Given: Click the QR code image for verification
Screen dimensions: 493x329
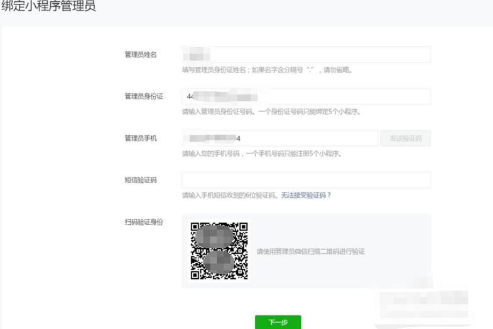Looking at the screenshot, I should coord(219,251).
